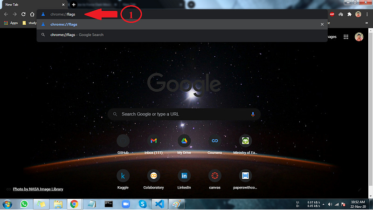The height and width of the screenshot is (210, 373).
Task: Click the chrome://flags address bar text
Action: [63, 14]
